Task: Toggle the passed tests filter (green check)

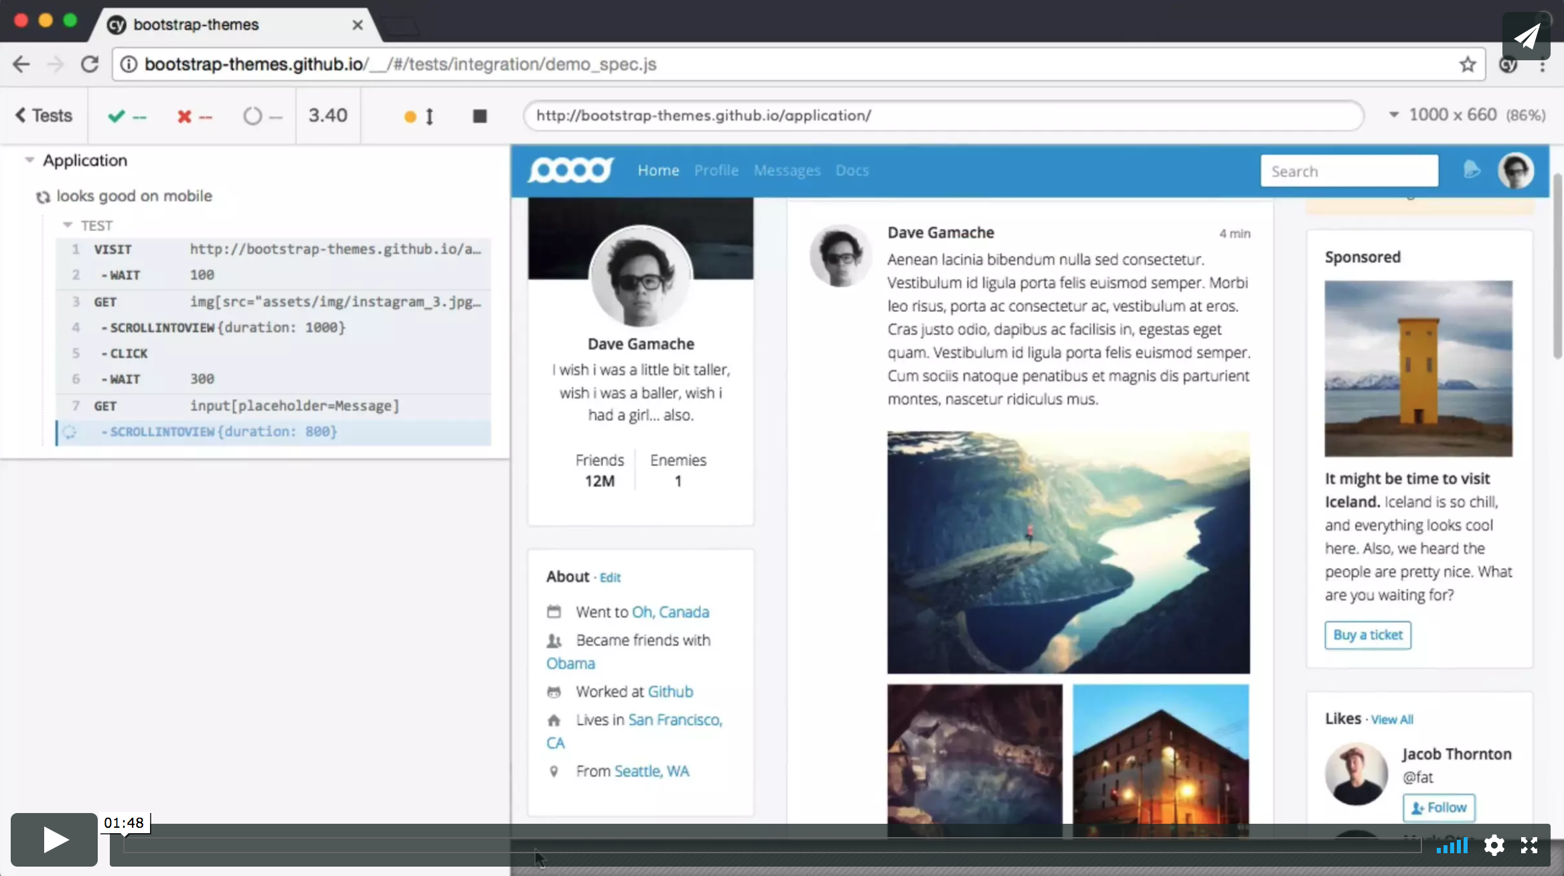Action: (x=116, y=116)
